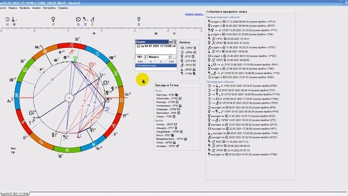
Task: Click the 'Женитьбы - 27°00' row
Action: pos(169,99)
